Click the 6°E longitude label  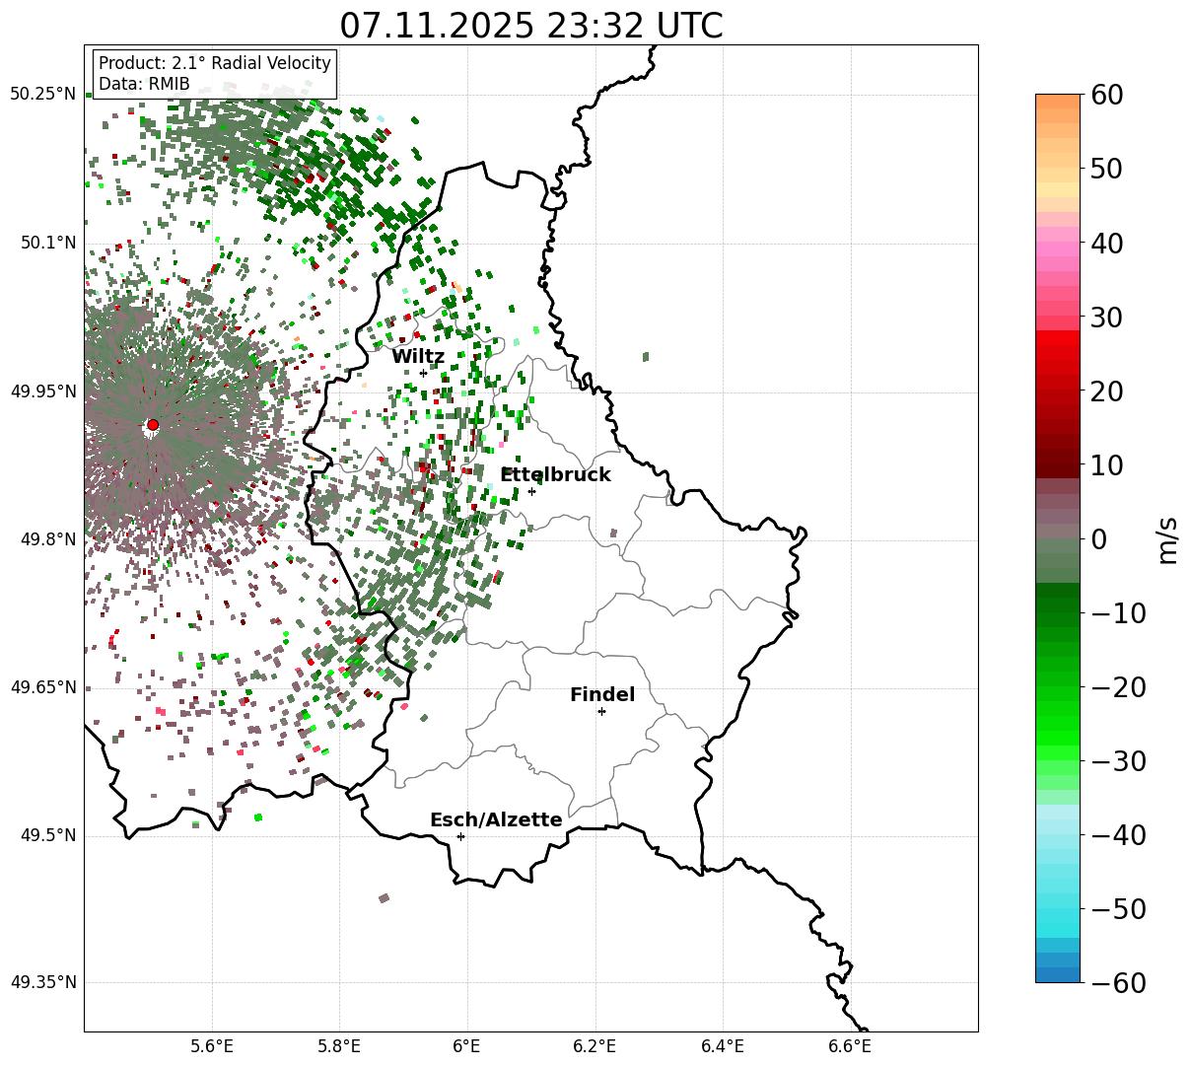pos(466,1046)
